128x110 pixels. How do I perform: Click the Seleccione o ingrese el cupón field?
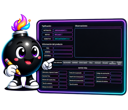click(63, 72)
